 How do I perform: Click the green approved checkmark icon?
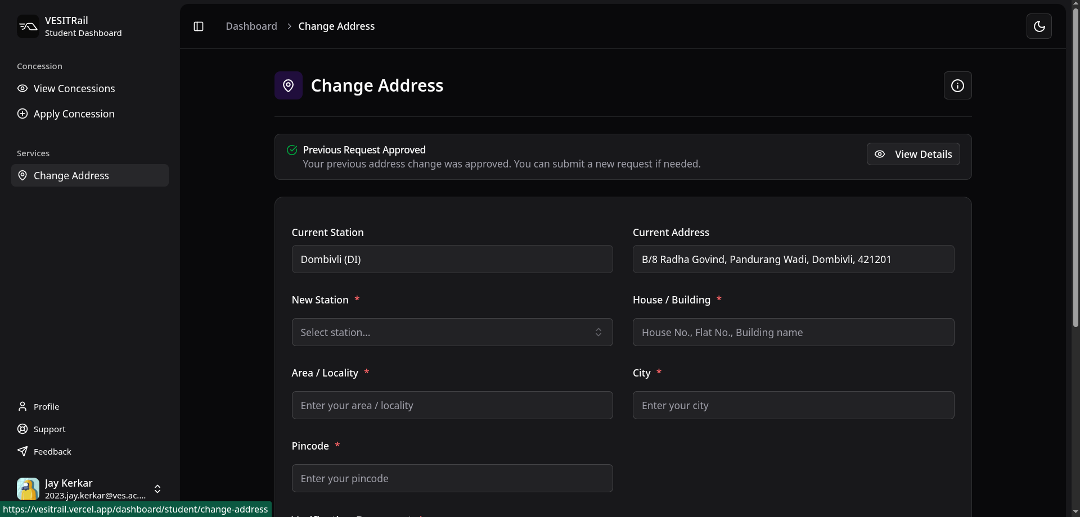click(292, 149)
